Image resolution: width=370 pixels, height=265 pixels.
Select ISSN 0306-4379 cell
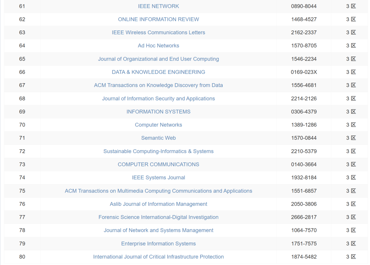pos(304,112)
